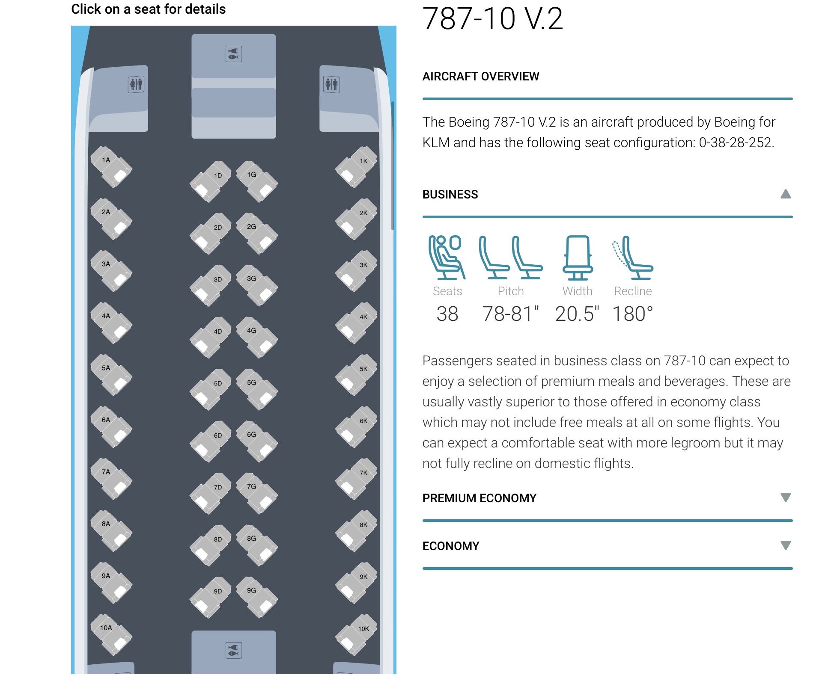Image resolution: width=840 pixels, height=690 pixels.
Task: Toggle visibility of seat 1A details
Action: [109, 165]
